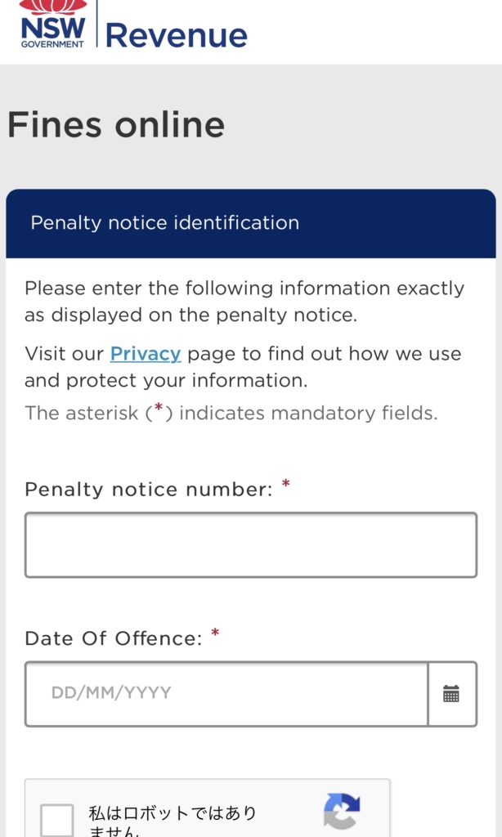Click the GOVERNMENT text under NSW
Image resolution: width=502 pixels, height=837 pixels.
(52, 44)
